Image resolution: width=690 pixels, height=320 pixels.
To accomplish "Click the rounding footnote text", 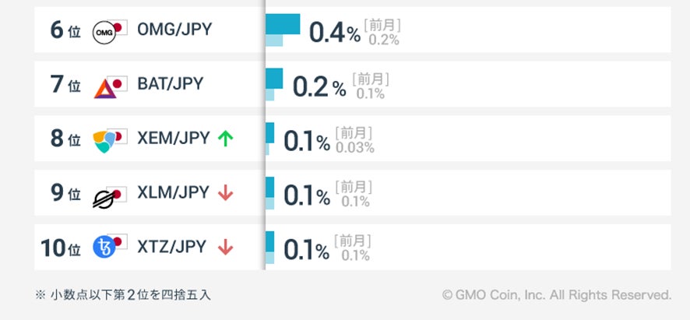I will pyautogui.click(x=122, y=295).
